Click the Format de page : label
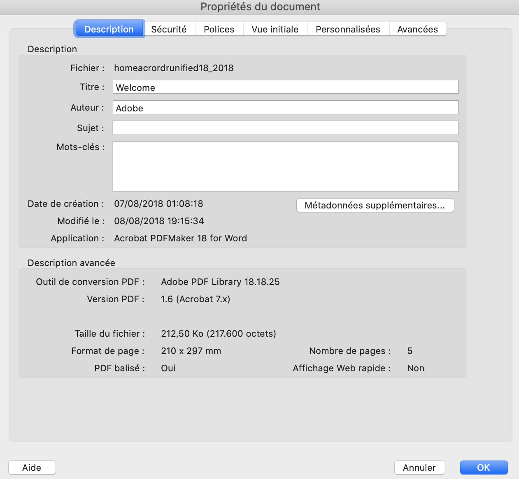519x479 pixels. click(108, 351)
